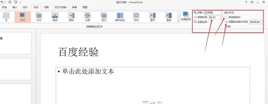Decrease duration with the down spinner
This screenshot has width=268, height=104.
pos(221,18)
